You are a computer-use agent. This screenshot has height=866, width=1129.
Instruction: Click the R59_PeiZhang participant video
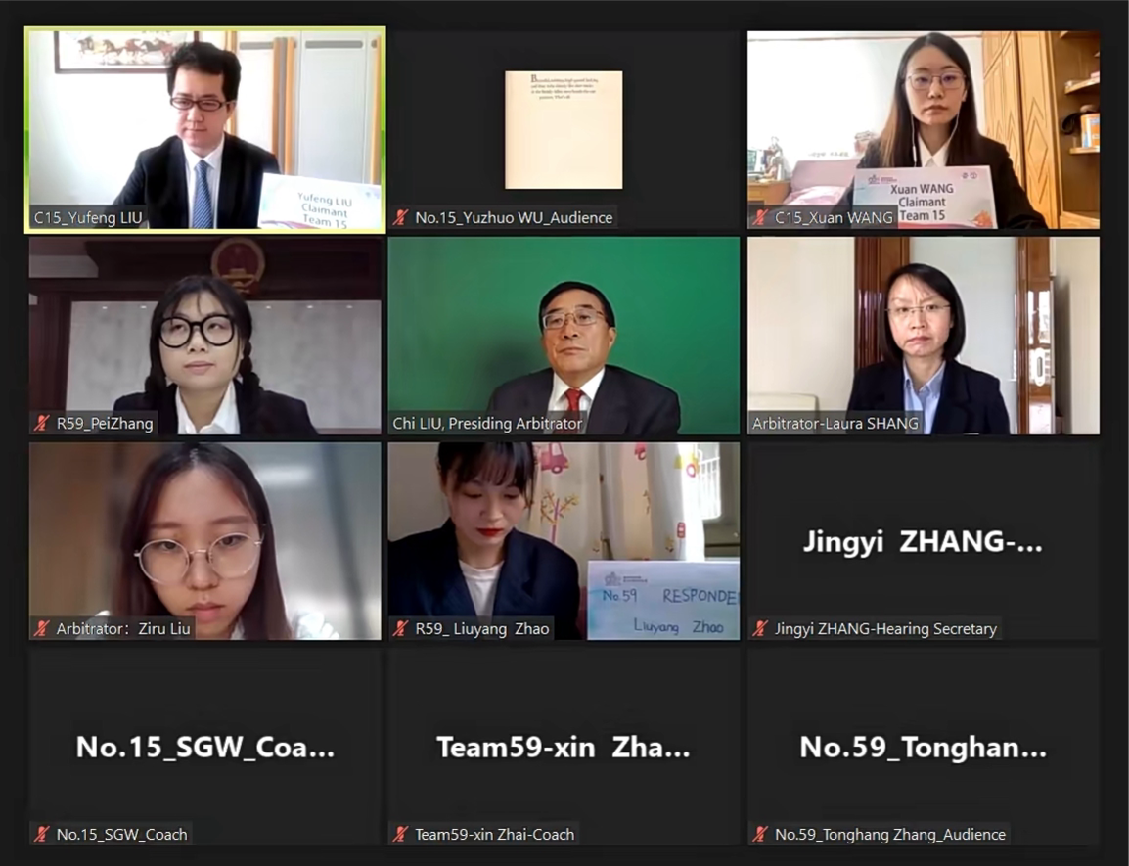point(205,336)
